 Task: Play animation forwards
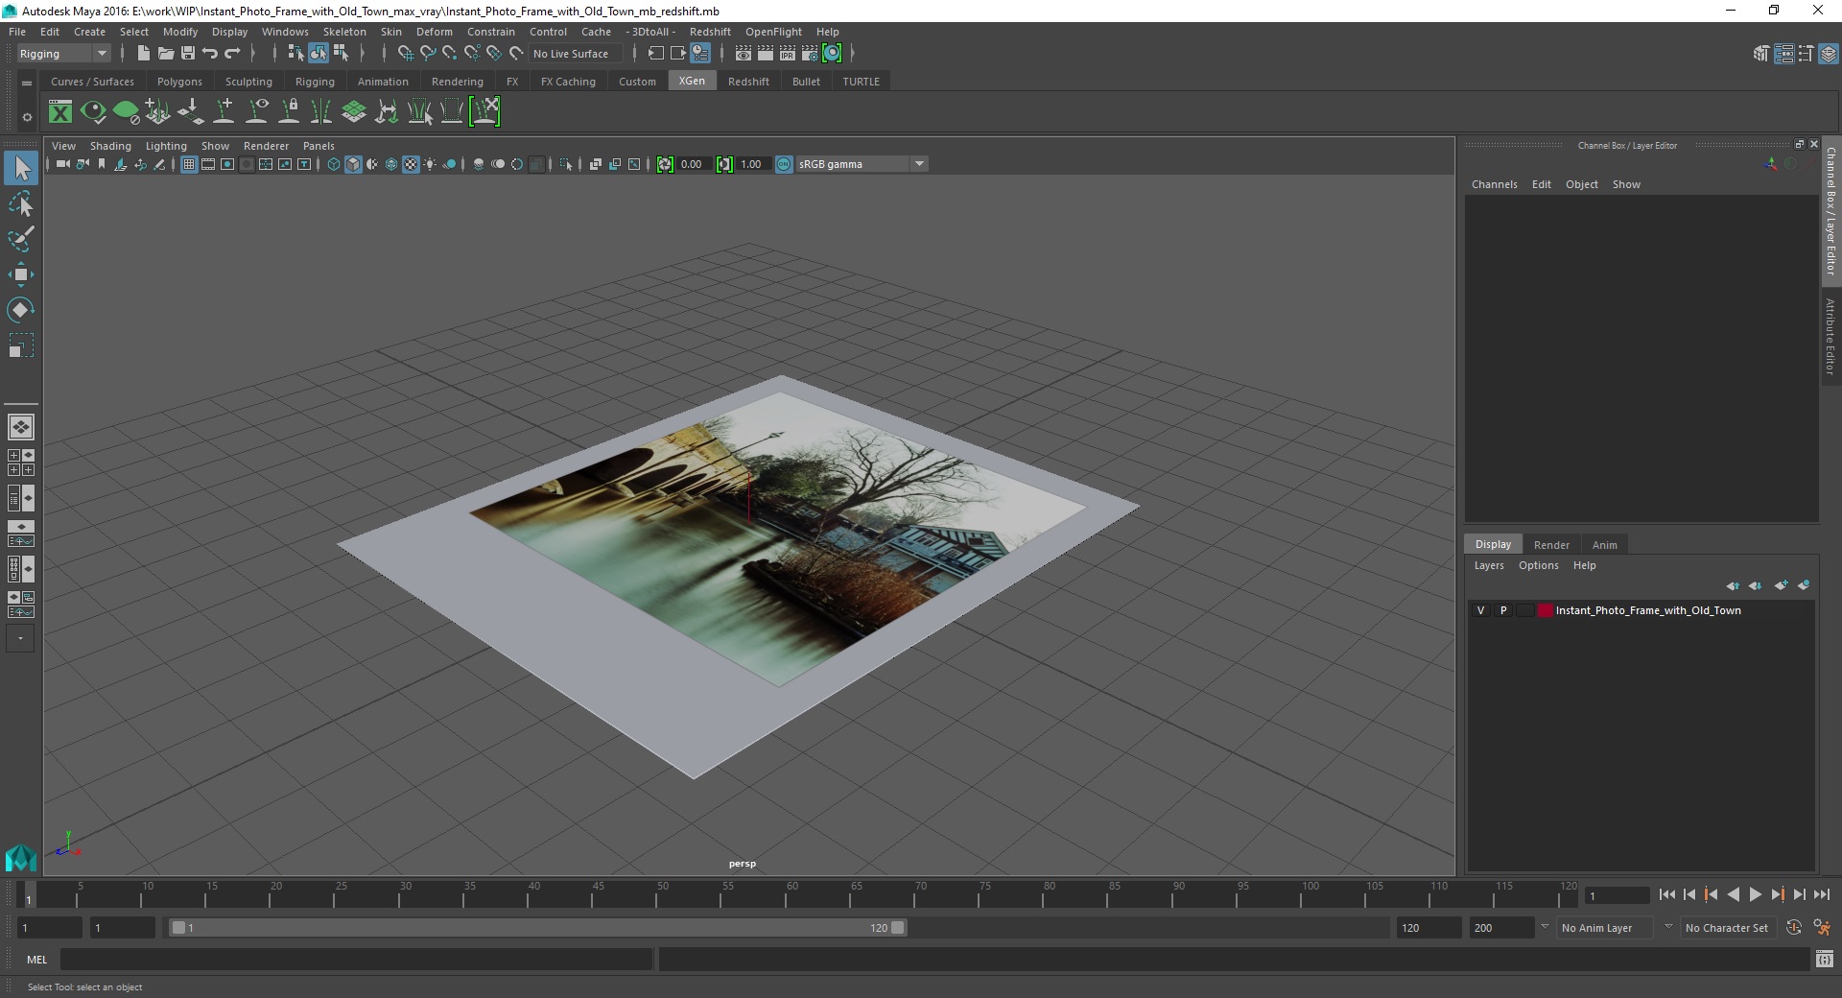click(1755, 894)
